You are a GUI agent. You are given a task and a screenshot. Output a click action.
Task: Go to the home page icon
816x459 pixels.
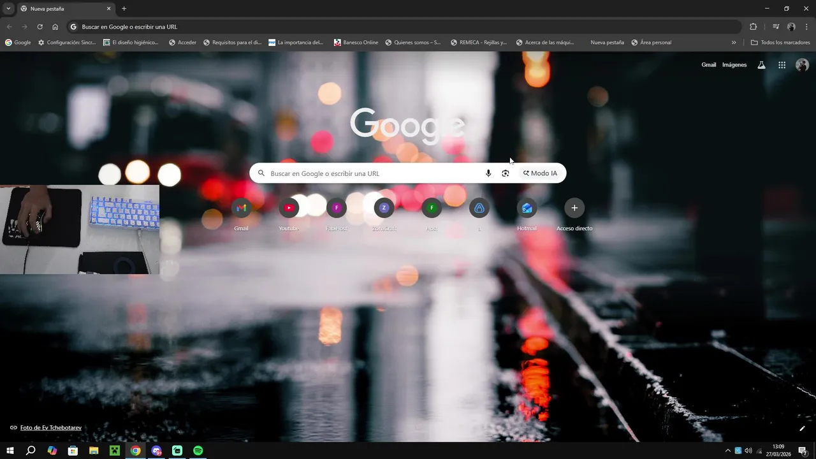point(55,27)
